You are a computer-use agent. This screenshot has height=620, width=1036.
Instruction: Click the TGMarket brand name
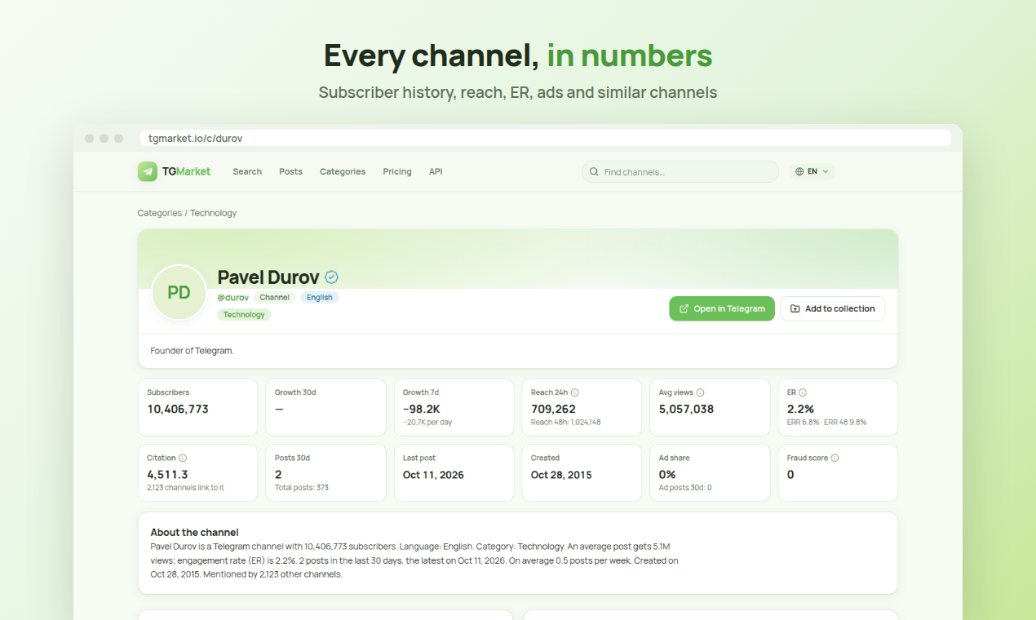tap(186, 171)
